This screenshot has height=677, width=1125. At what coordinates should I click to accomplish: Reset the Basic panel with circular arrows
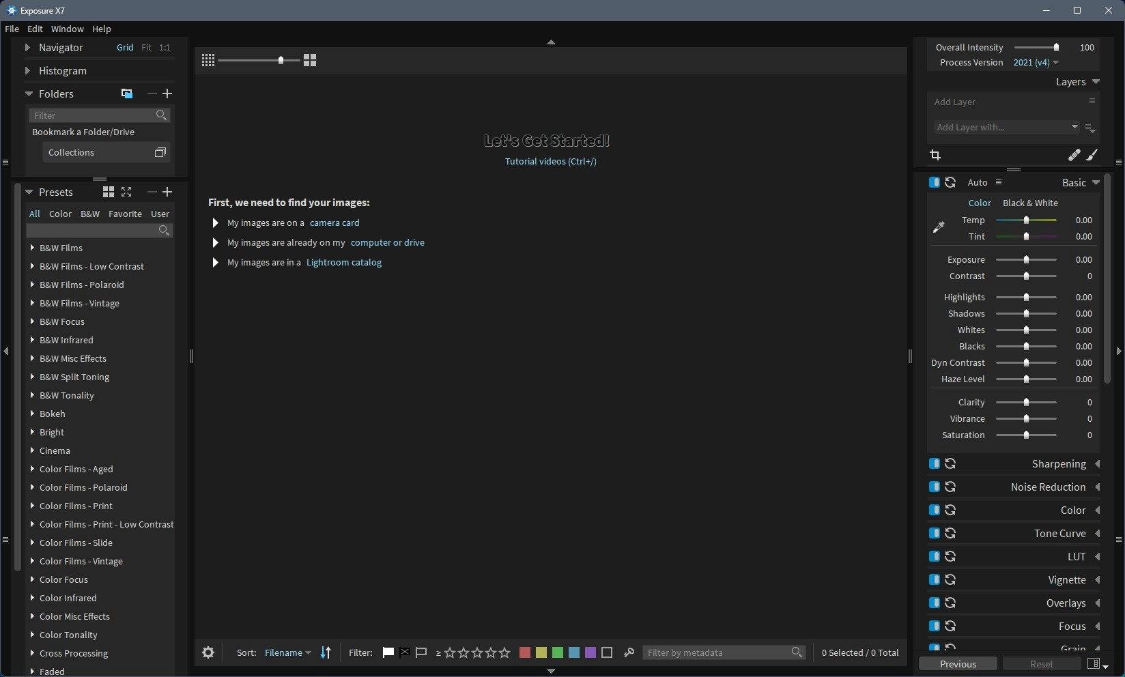(950, 182)
